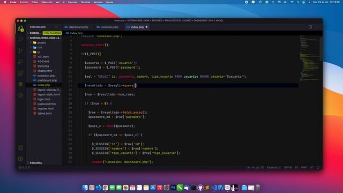
Task: Open the Terminal menu
Action: click(85, 2)
